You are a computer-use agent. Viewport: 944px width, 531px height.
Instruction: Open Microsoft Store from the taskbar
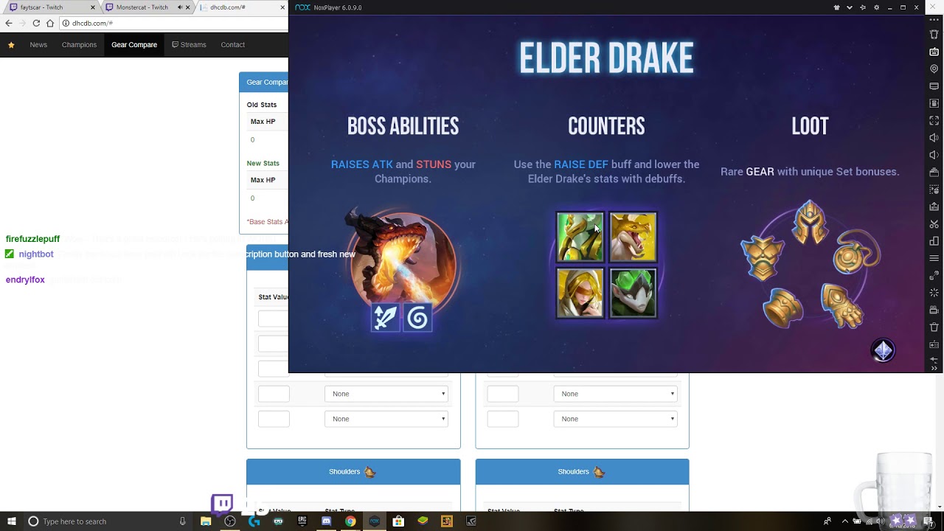click(398, 521)
